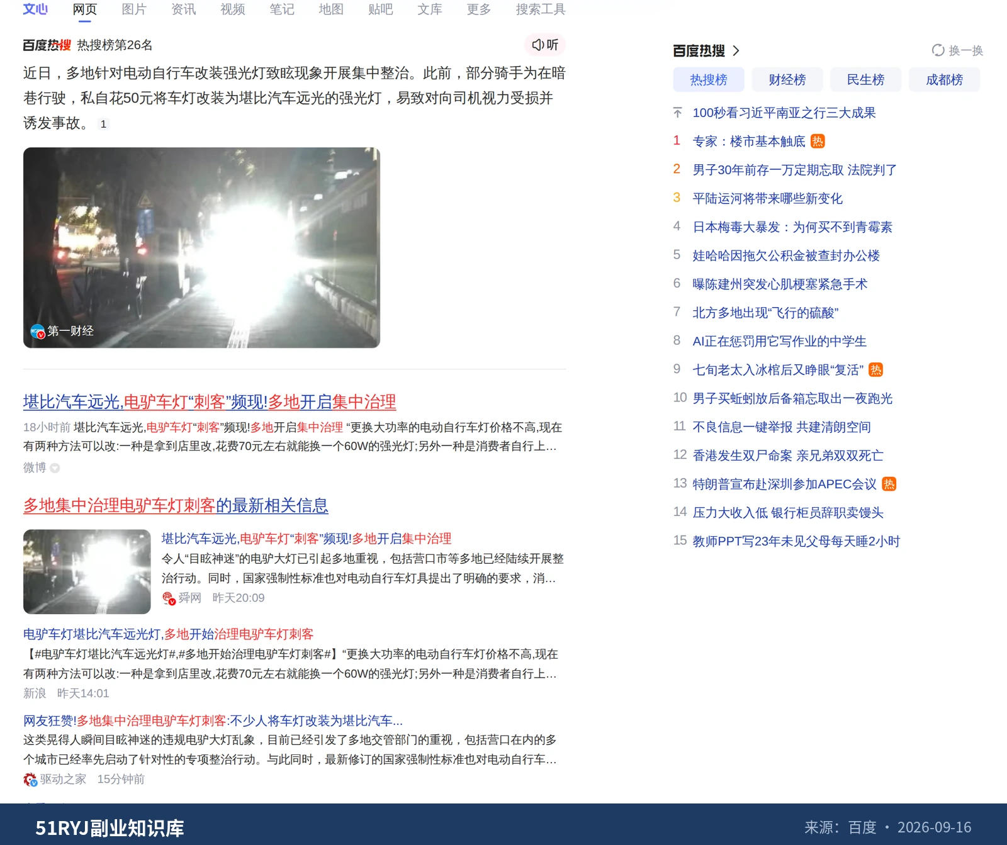Open 100秒看习近平南亚之行三大成果
1007x845 pixels.
coord(784,113)
